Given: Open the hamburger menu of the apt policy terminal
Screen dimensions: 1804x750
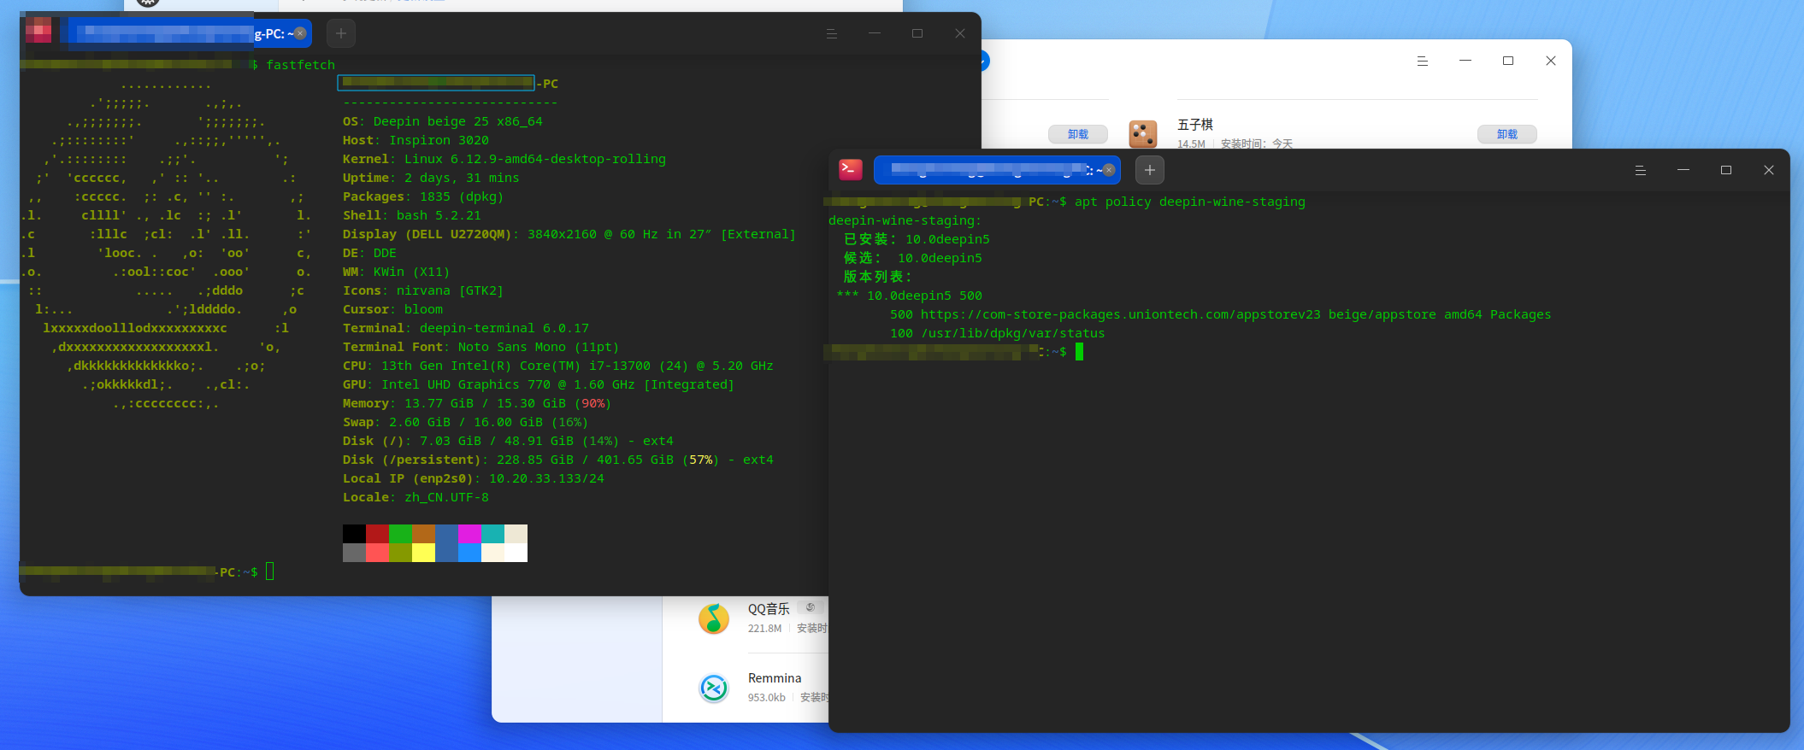Looking at the screenshot, I should click(1640, 170).
